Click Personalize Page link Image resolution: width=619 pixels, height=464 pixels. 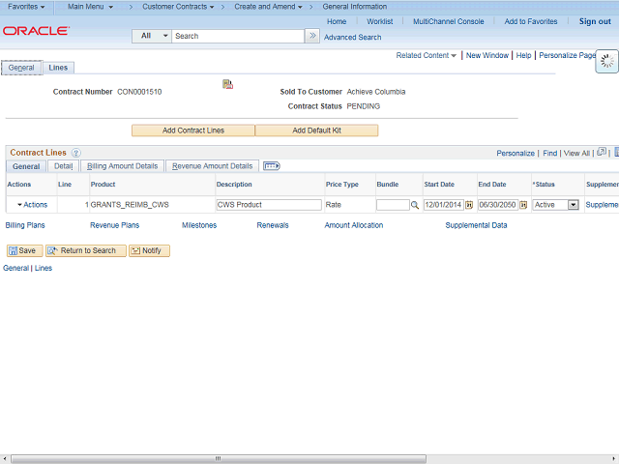point(567,56)
